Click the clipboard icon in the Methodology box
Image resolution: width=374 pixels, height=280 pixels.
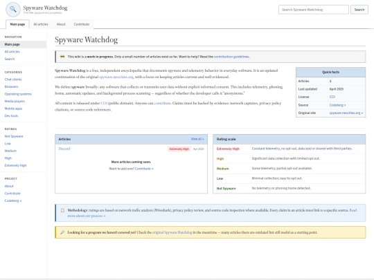[x=62, y=210]
